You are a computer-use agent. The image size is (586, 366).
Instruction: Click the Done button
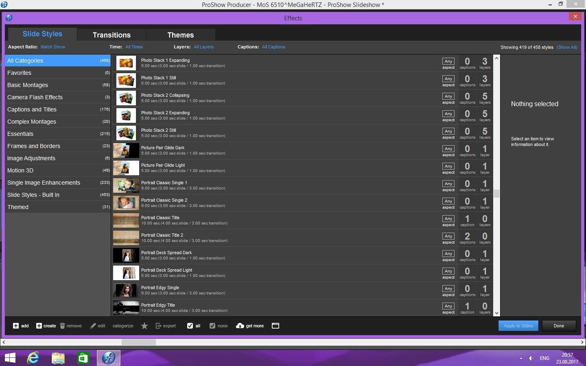click(x=559, y=326)
